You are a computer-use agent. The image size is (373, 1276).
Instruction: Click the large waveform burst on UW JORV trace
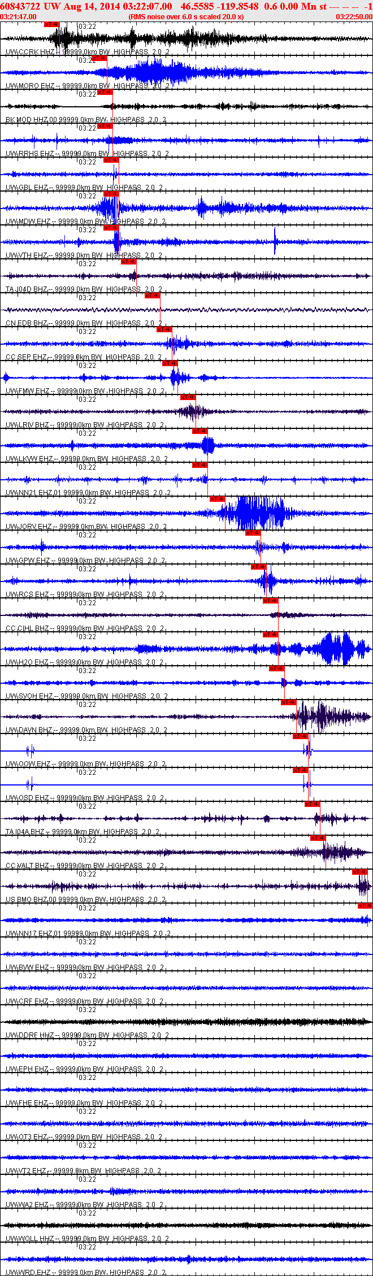[260, 513]
